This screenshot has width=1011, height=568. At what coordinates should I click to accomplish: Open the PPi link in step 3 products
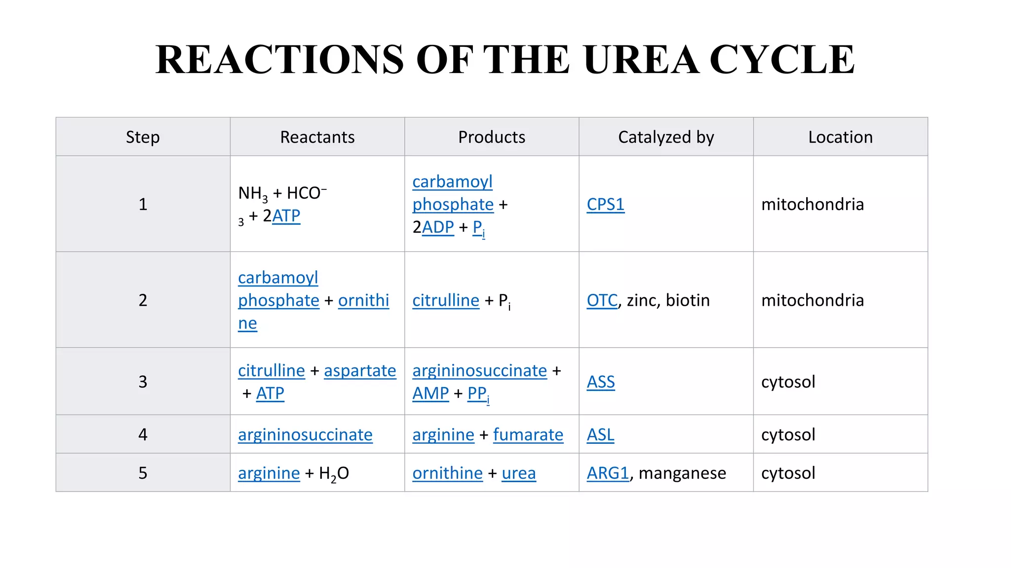(x=478, y=394)
